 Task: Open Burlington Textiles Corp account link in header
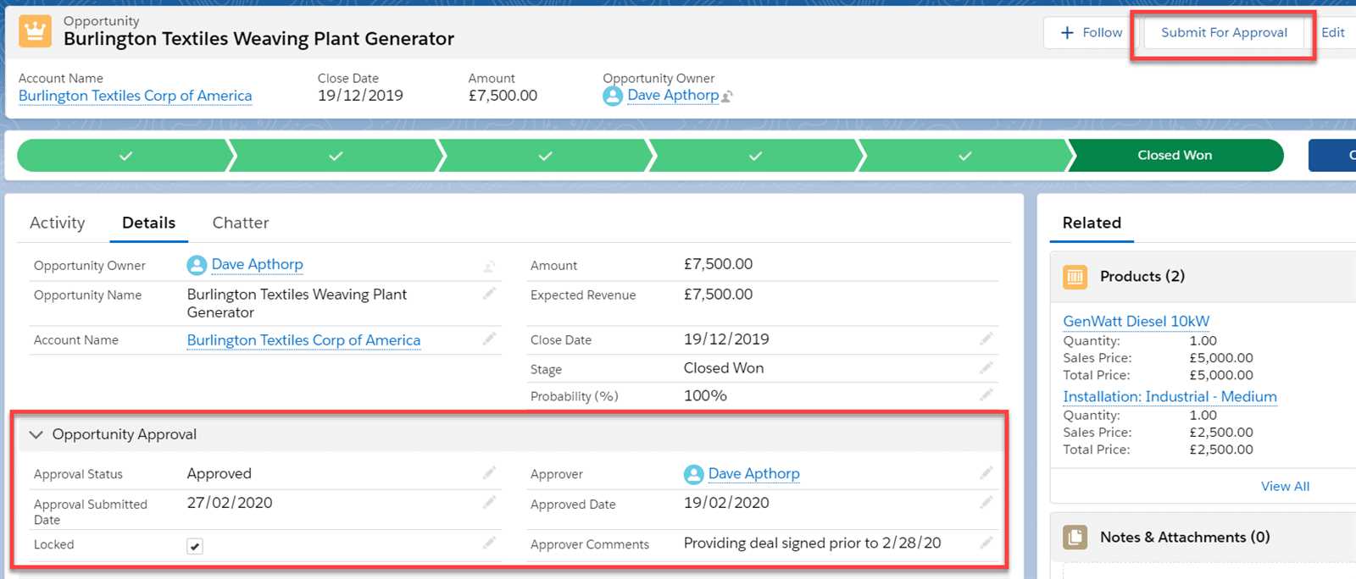(136, 96)
